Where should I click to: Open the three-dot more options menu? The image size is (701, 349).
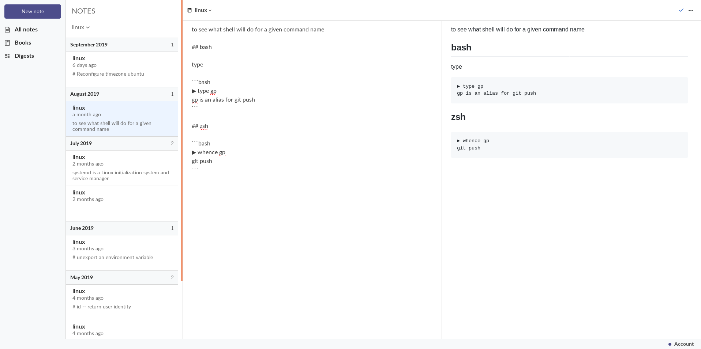691,10
